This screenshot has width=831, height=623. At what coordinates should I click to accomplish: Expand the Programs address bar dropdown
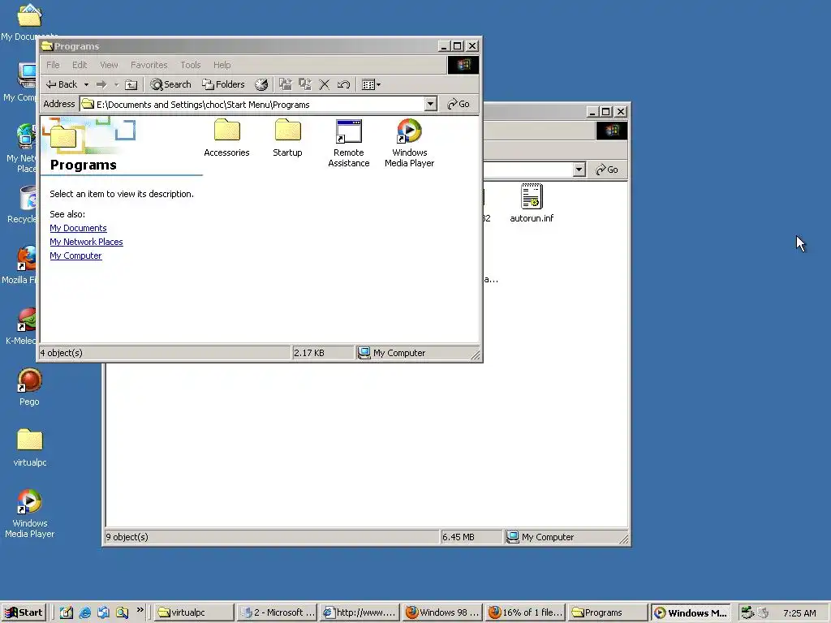click(x=431, y=104)
